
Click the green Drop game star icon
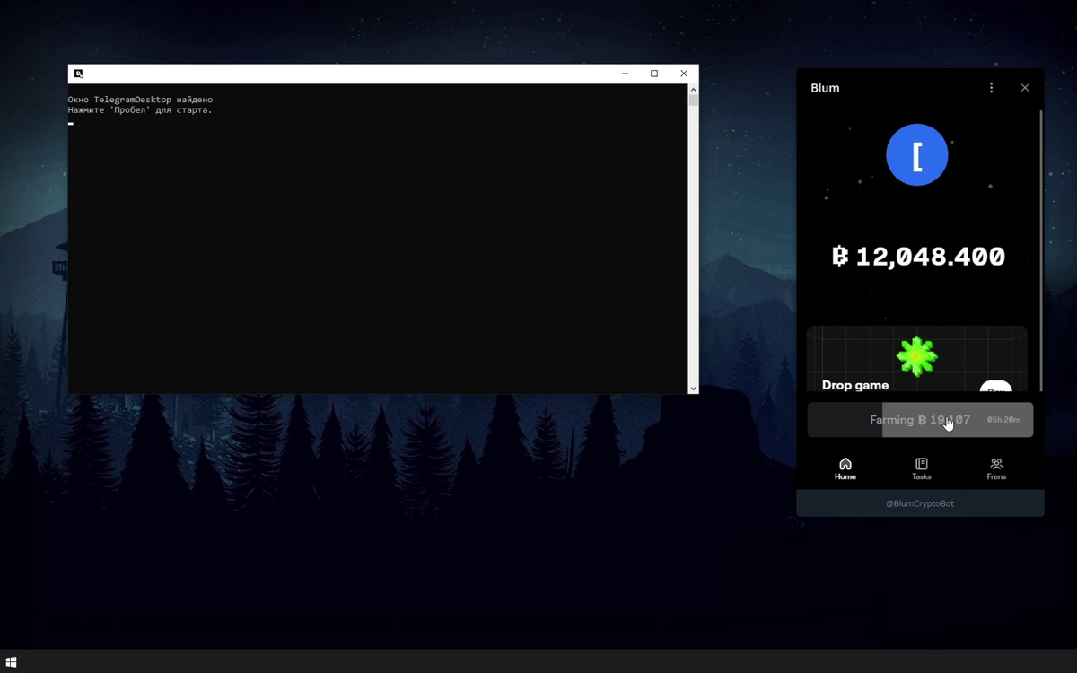point(916,356)
